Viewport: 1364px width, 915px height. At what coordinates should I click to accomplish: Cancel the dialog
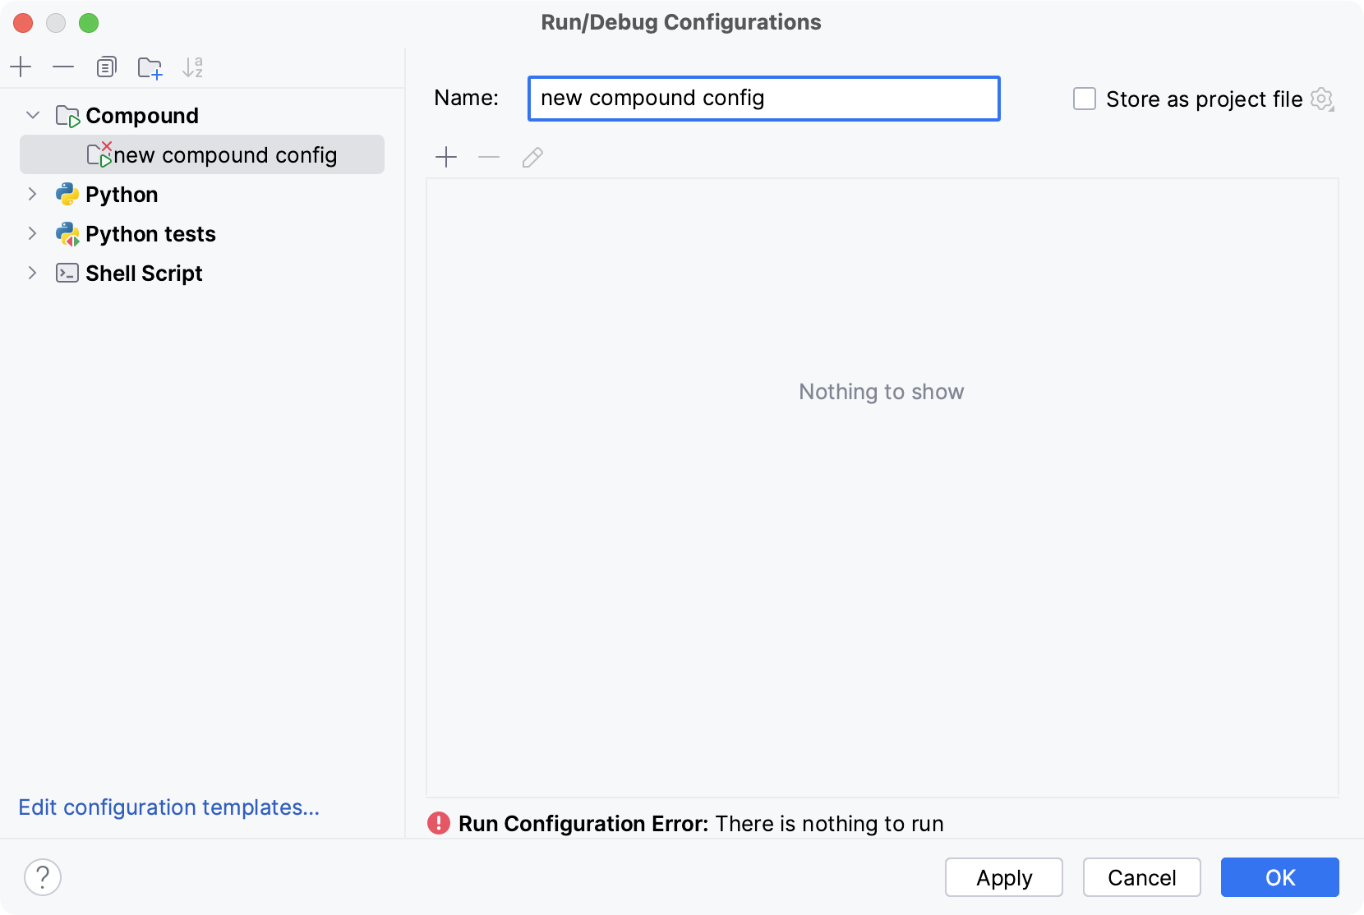tap(1141, 877)
